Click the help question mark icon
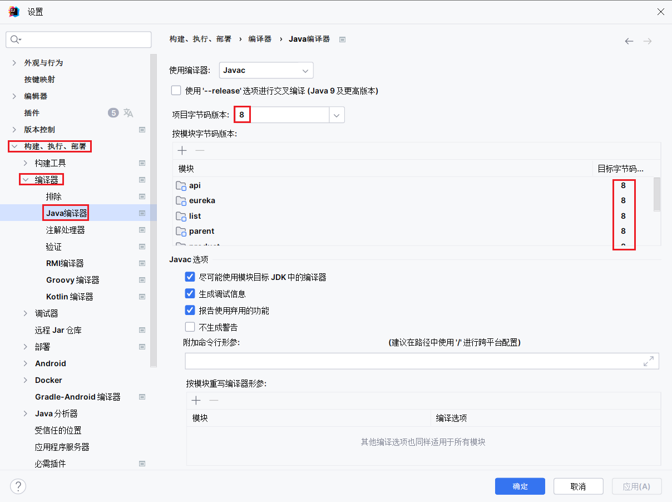This screenshot has width=672, height=502. coord(18,486)
